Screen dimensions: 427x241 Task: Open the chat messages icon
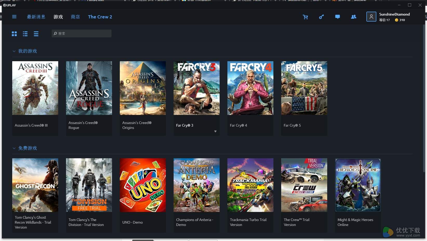tap(338, 17)
